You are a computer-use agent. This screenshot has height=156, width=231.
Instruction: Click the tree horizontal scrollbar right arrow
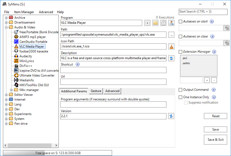pos(56,145)
